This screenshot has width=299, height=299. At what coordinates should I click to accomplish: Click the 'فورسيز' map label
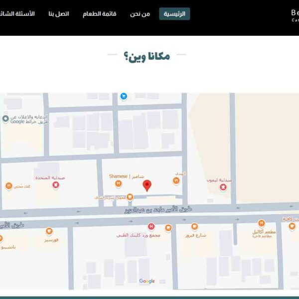[51, 240]
